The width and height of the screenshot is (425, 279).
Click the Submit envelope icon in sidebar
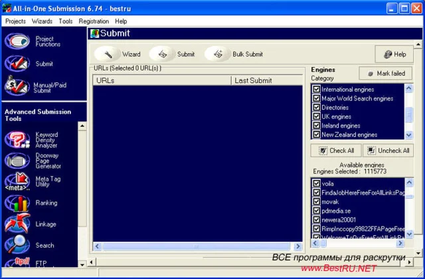(x=17, y=64)
